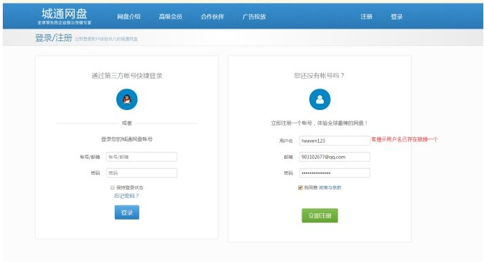The width and height of the screenshot is (484, 262).
Task: Click 登录 in the top navigation
Action: click(x=397, y=17)
